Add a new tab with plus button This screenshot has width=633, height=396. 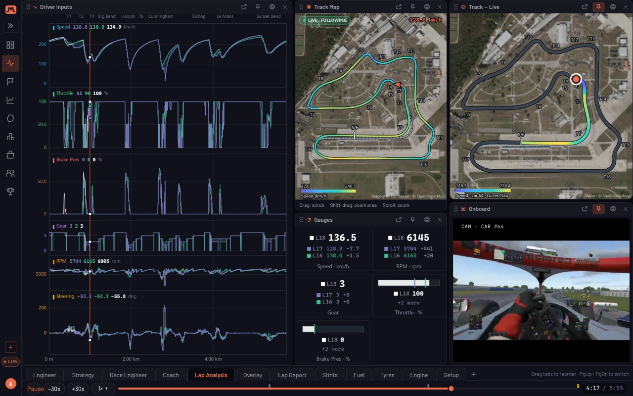click(x=473, y=374)
